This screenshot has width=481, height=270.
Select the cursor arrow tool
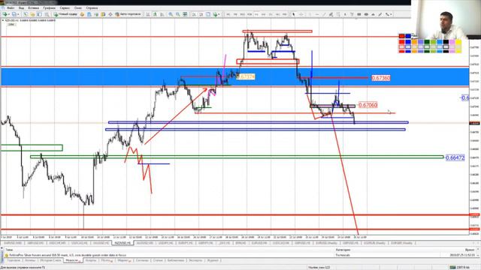pos(294,14)
